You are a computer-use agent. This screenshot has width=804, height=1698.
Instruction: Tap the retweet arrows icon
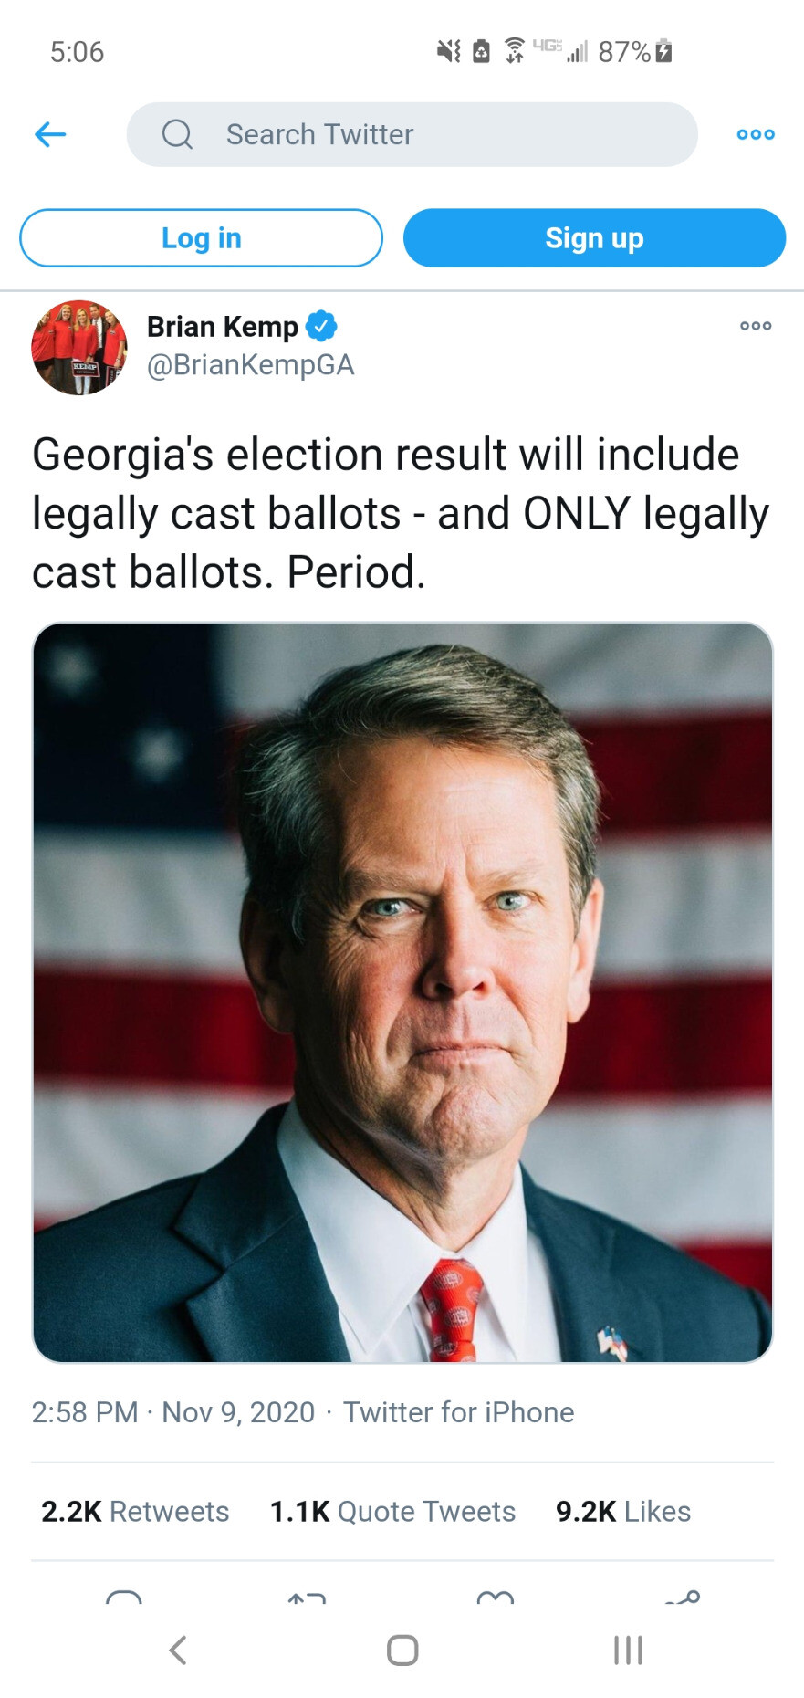point(307,1598)
